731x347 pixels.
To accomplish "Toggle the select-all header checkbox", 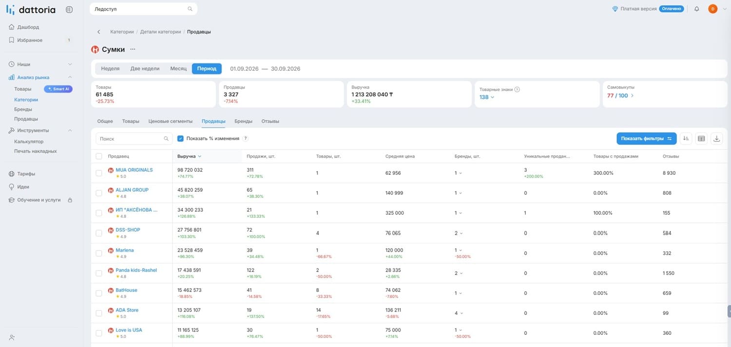I will (99, 156).
